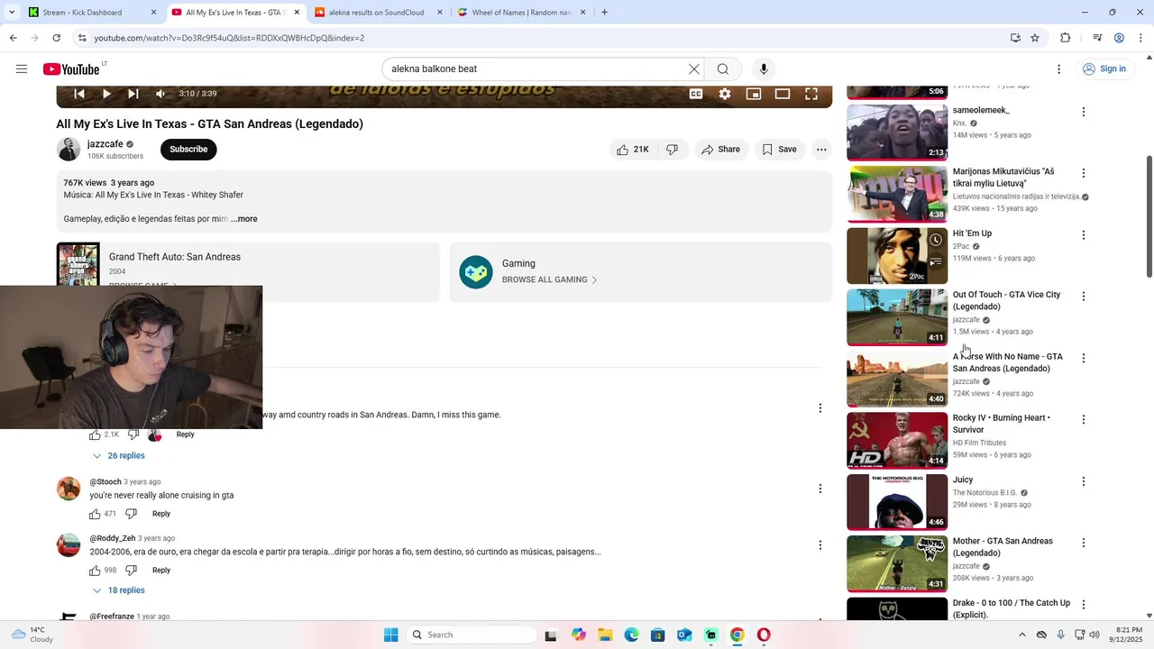Viewport: 1154px width, 649px height.
Task: Share this video
Action: [x=720, y=150]
